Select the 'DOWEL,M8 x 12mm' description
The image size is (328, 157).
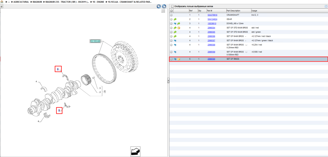tap(235, 24)
